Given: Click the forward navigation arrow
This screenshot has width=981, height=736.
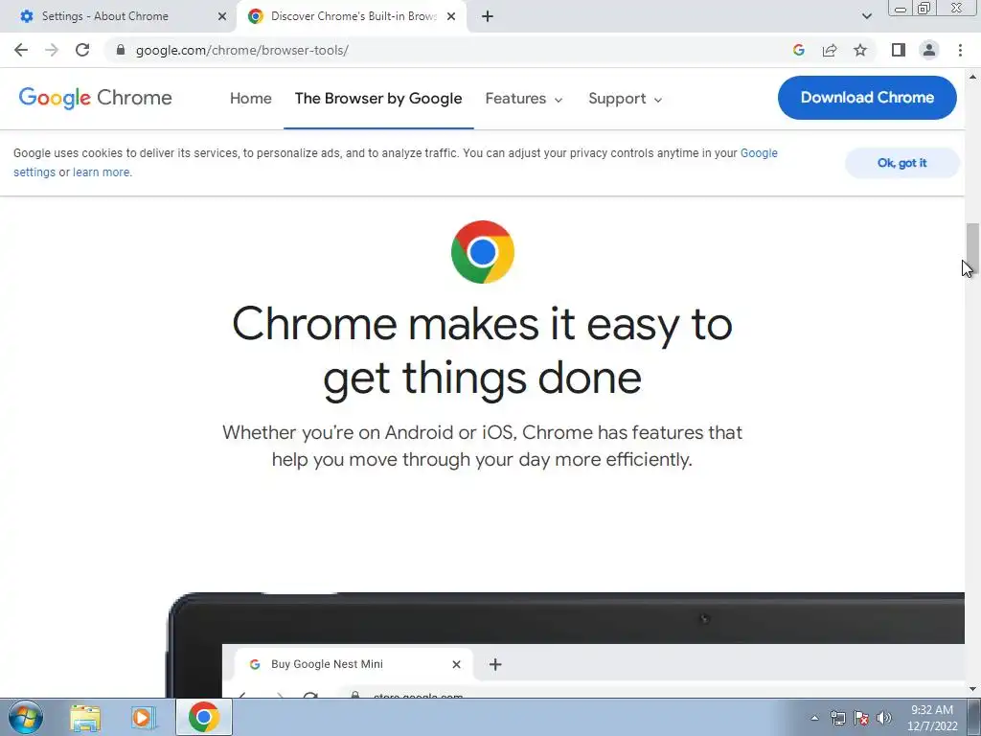Looking at the screenshot, I should click(52, 50).
